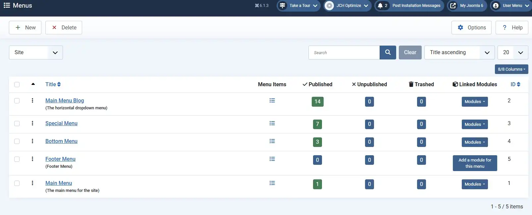Screen dimensions: 532x215
Task: Open menu items list for Main Menu Blog
Action: coord(272,100)
